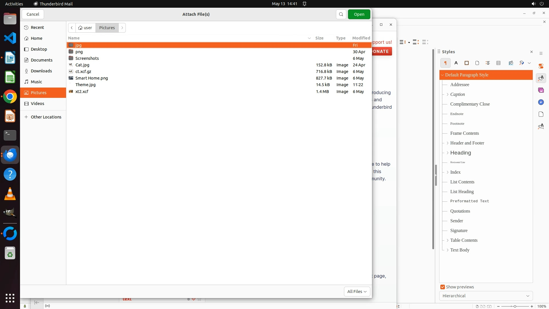
Task: Launch Thunderbird from the dock
Action: click(x=10, y=155)
